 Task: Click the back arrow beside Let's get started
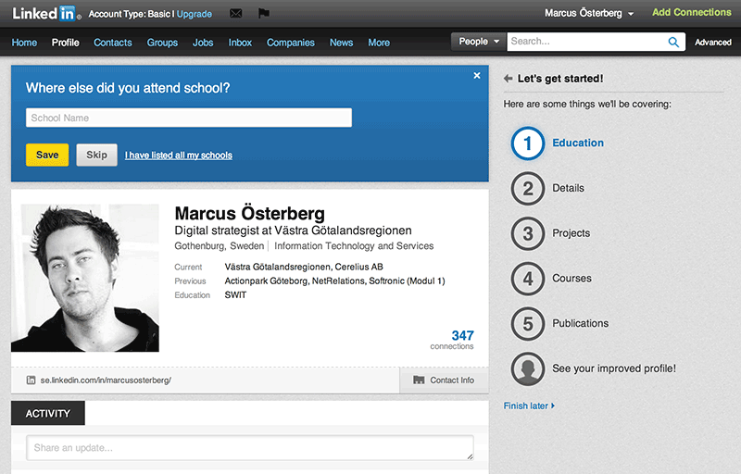pos(508,79)
